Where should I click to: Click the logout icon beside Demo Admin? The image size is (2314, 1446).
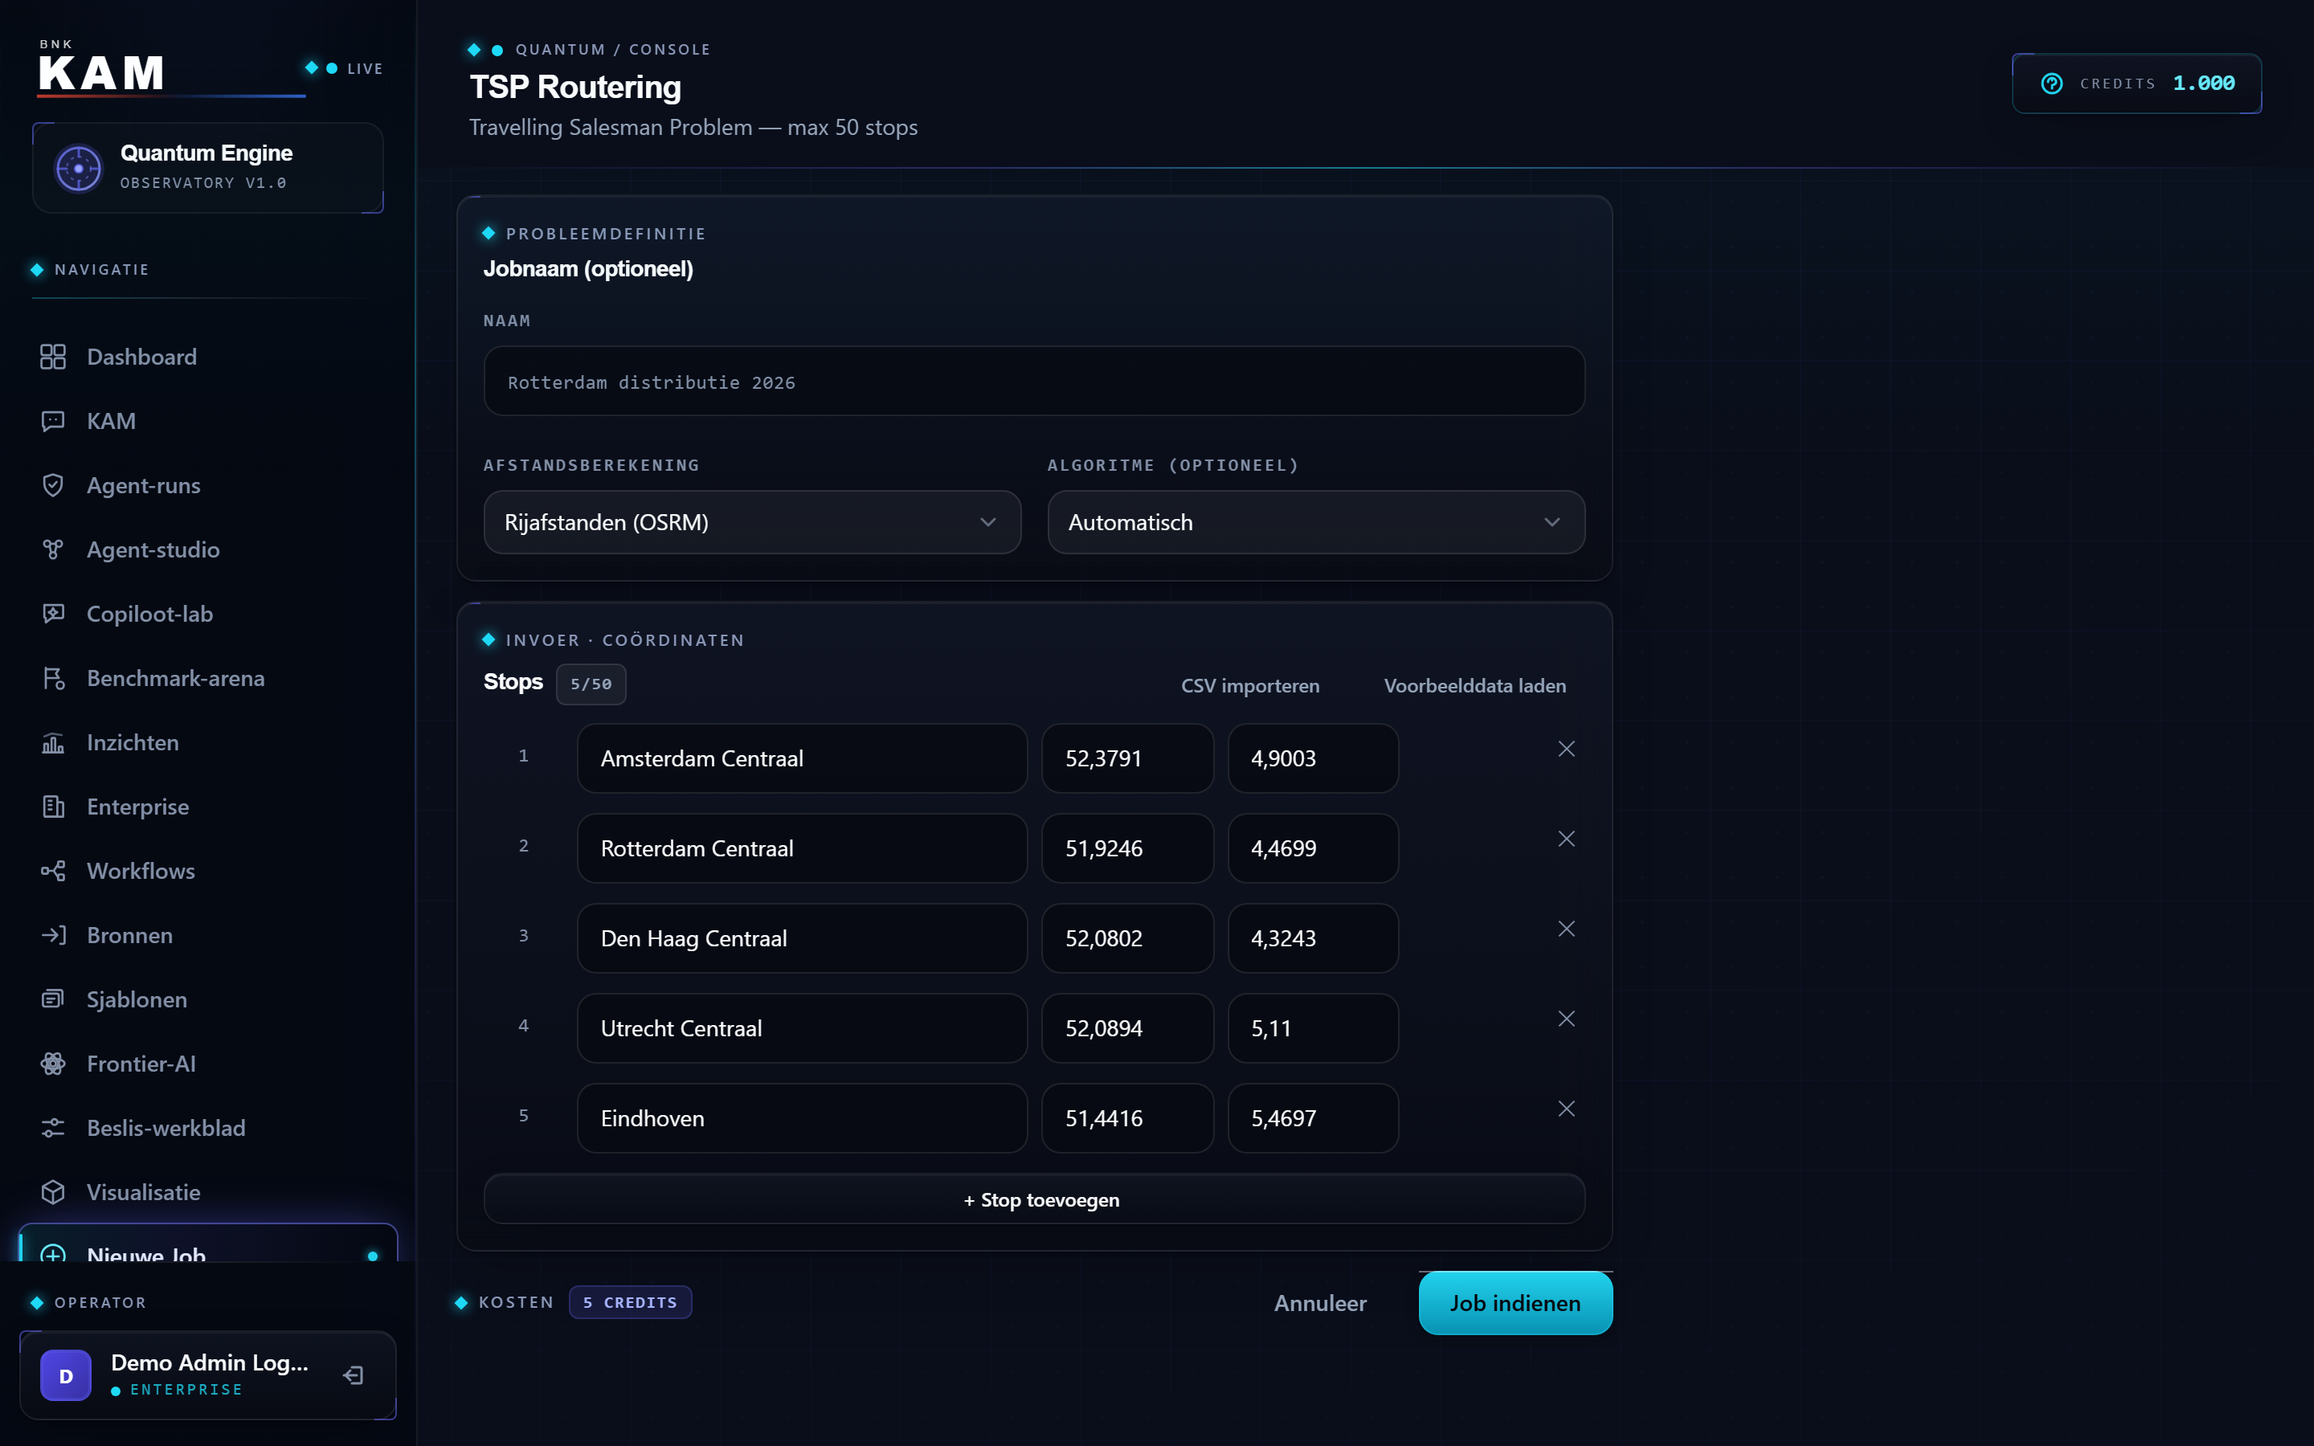point(354,1375)
